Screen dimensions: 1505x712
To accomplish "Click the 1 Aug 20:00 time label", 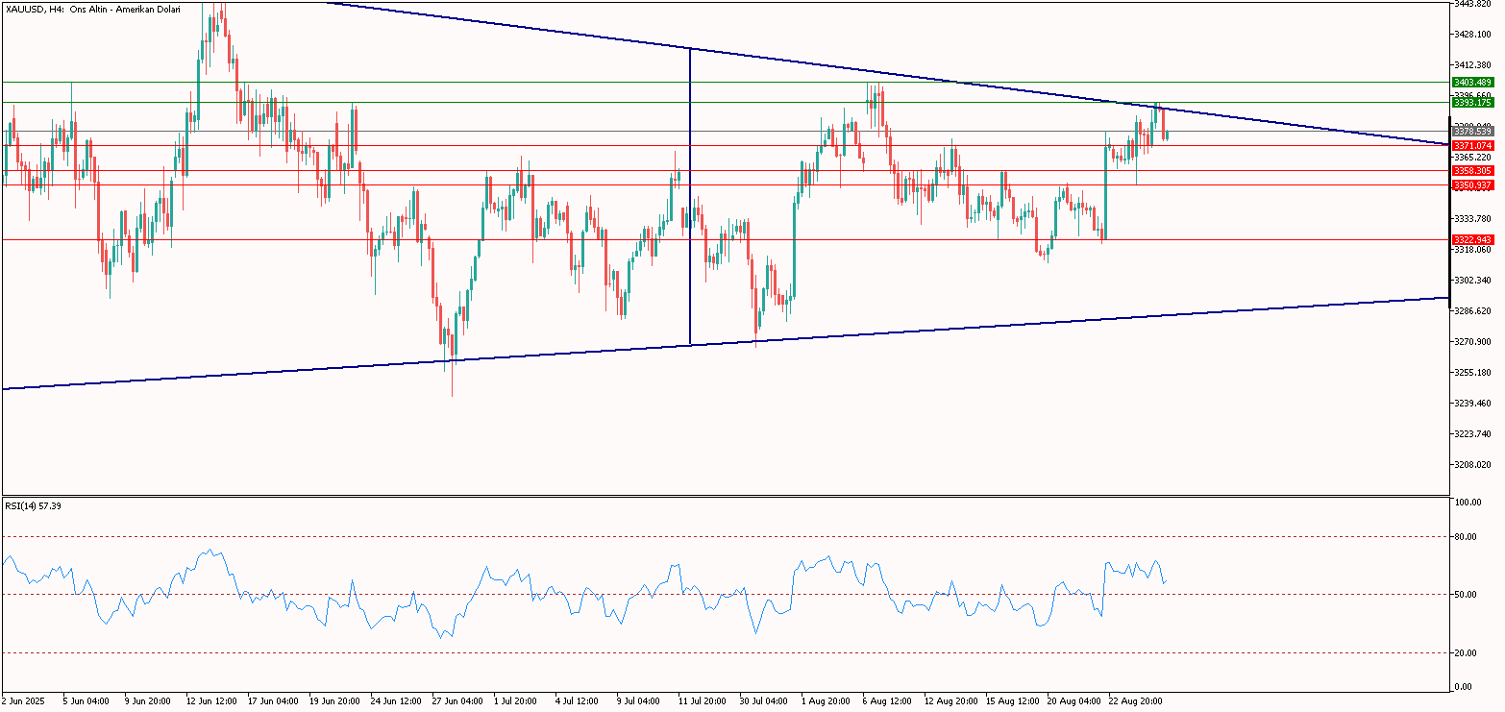I will pyautogui.click(x=827, y=700).
